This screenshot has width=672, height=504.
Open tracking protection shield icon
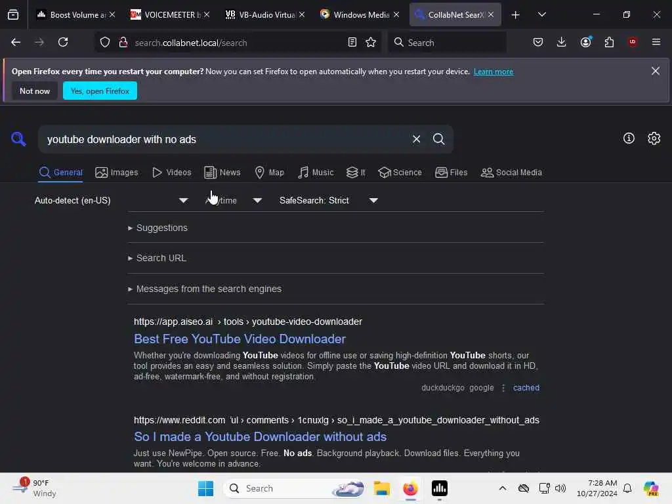click(x=105, y=42)
